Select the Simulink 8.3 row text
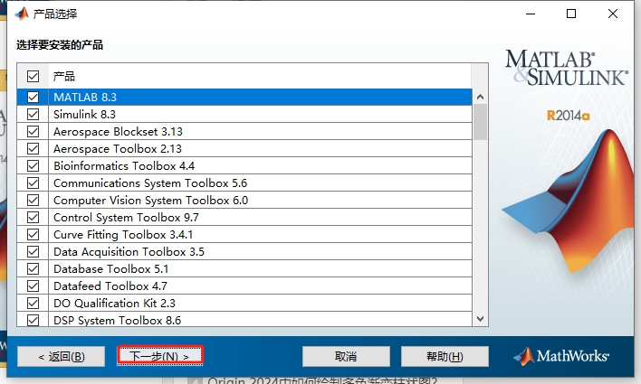The image size is (641, 384). pos(84,114)
